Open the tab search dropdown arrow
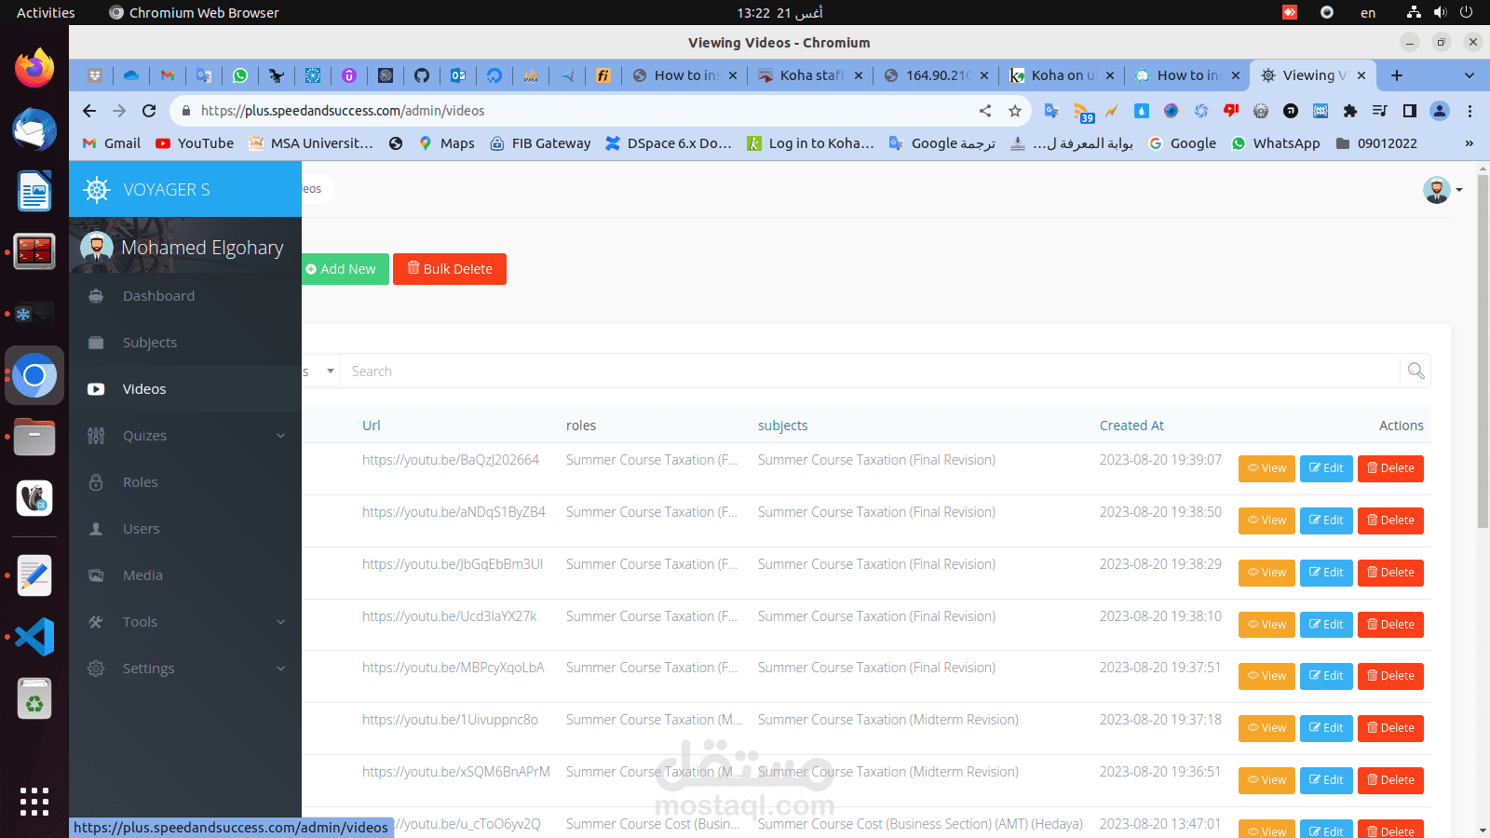The height and width of the screenshot is (838, 1490). [x=1470, y=75]
